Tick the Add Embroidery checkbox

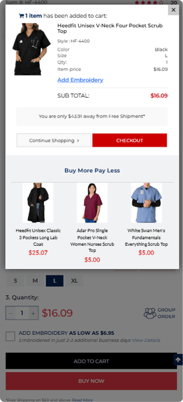(10, 336)
